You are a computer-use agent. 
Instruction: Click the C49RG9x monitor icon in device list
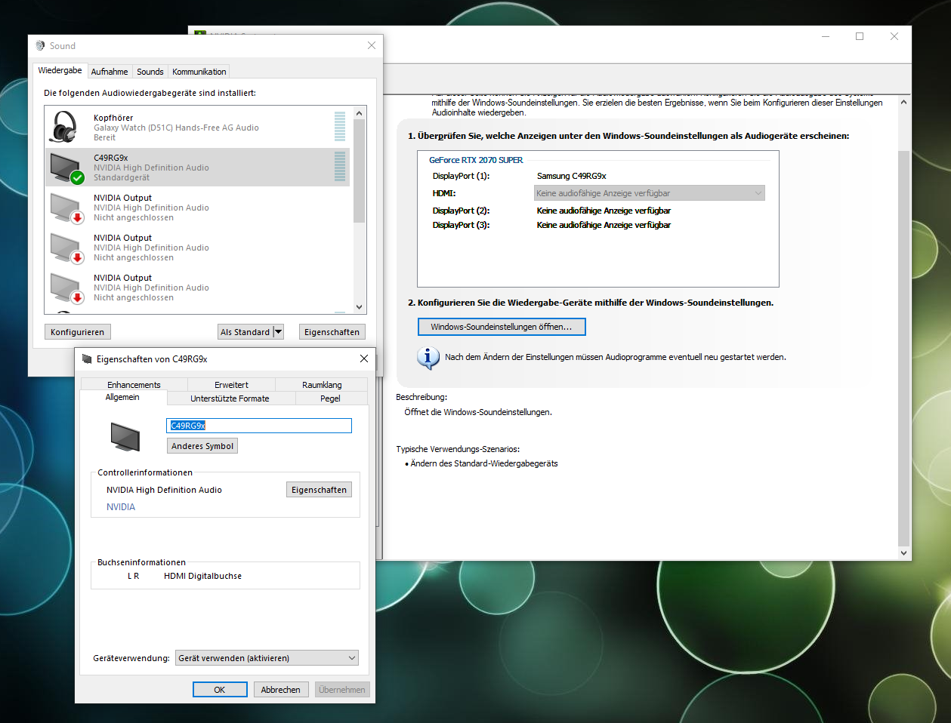click(66, 167)
